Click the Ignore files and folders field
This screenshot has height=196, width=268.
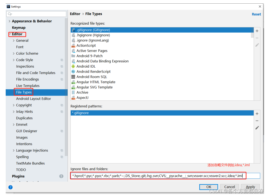[165, 176]
